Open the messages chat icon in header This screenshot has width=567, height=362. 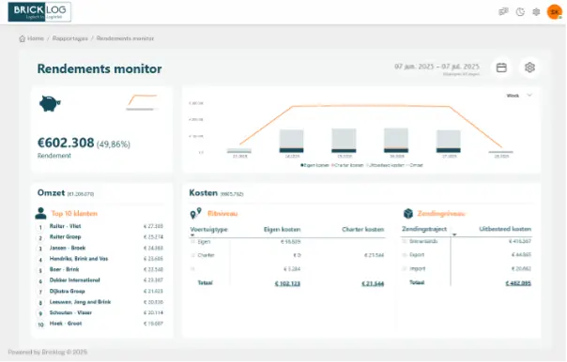[503, 12]
